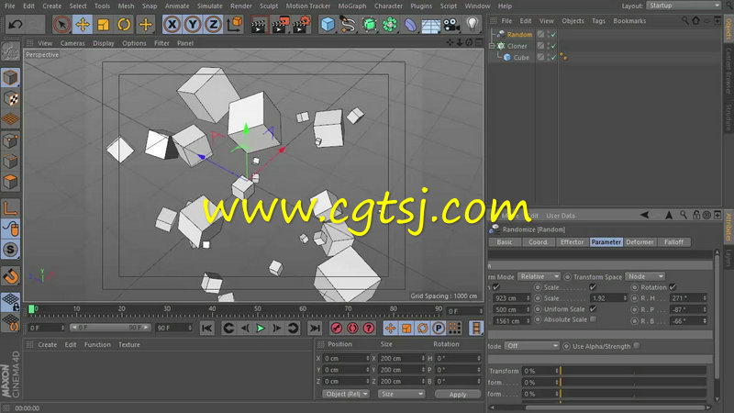Select the Live Selection tool
The width and height of the screenshot is (734, 413).
pos(61,25)
